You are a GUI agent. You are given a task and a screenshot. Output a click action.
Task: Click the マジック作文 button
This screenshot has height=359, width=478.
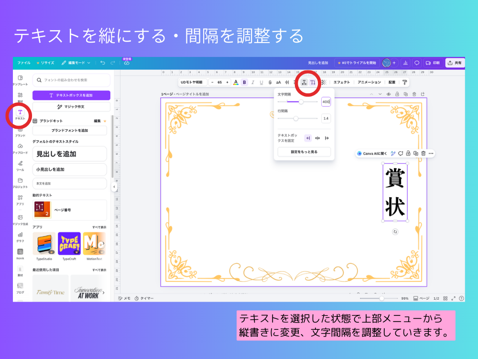coord(71,107)
